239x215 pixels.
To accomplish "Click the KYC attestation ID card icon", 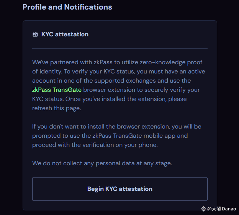I will (x=35, y=34).
